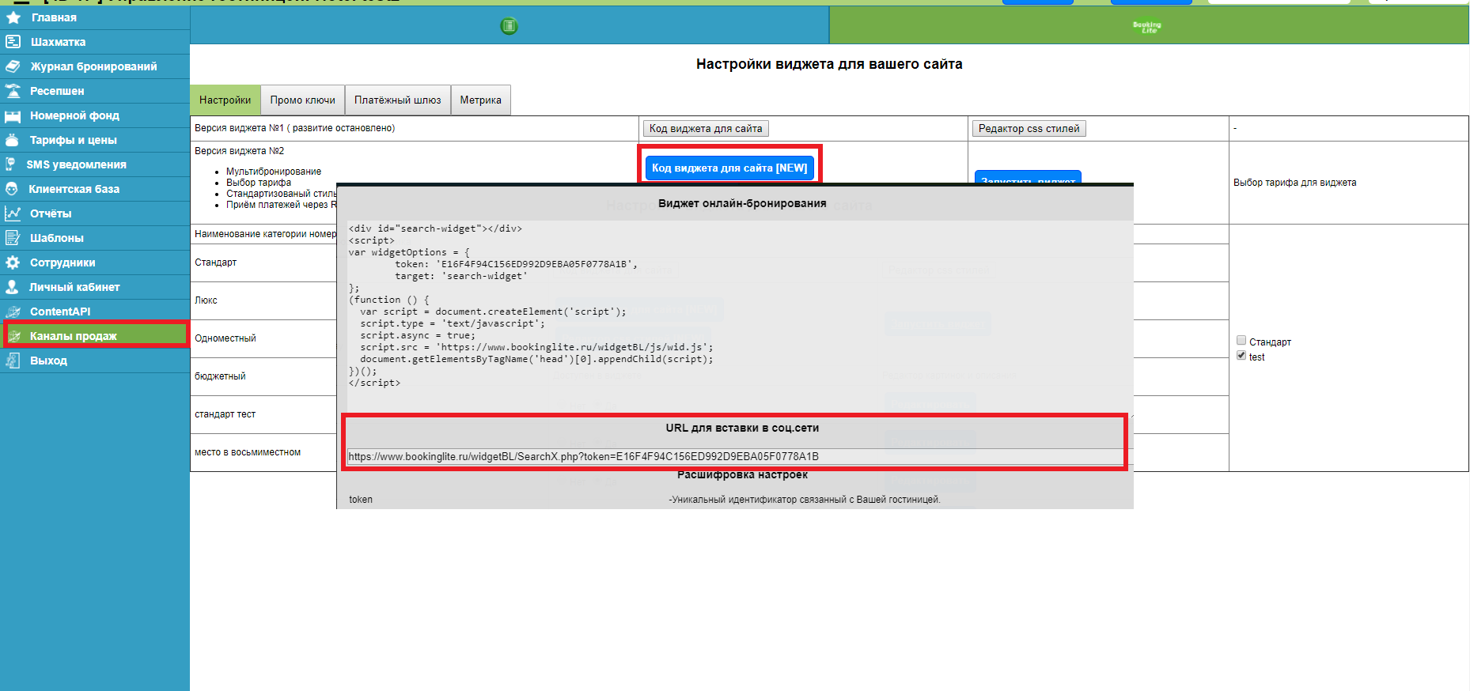This screenshot has height=691, width=1470.
Task: Click Код виджета для сайта [NEW] button
Action: click(729, 168)
